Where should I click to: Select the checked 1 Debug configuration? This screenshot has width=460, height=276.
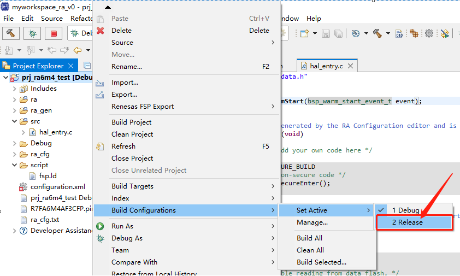pyautogui.click(x=405, y=210)
